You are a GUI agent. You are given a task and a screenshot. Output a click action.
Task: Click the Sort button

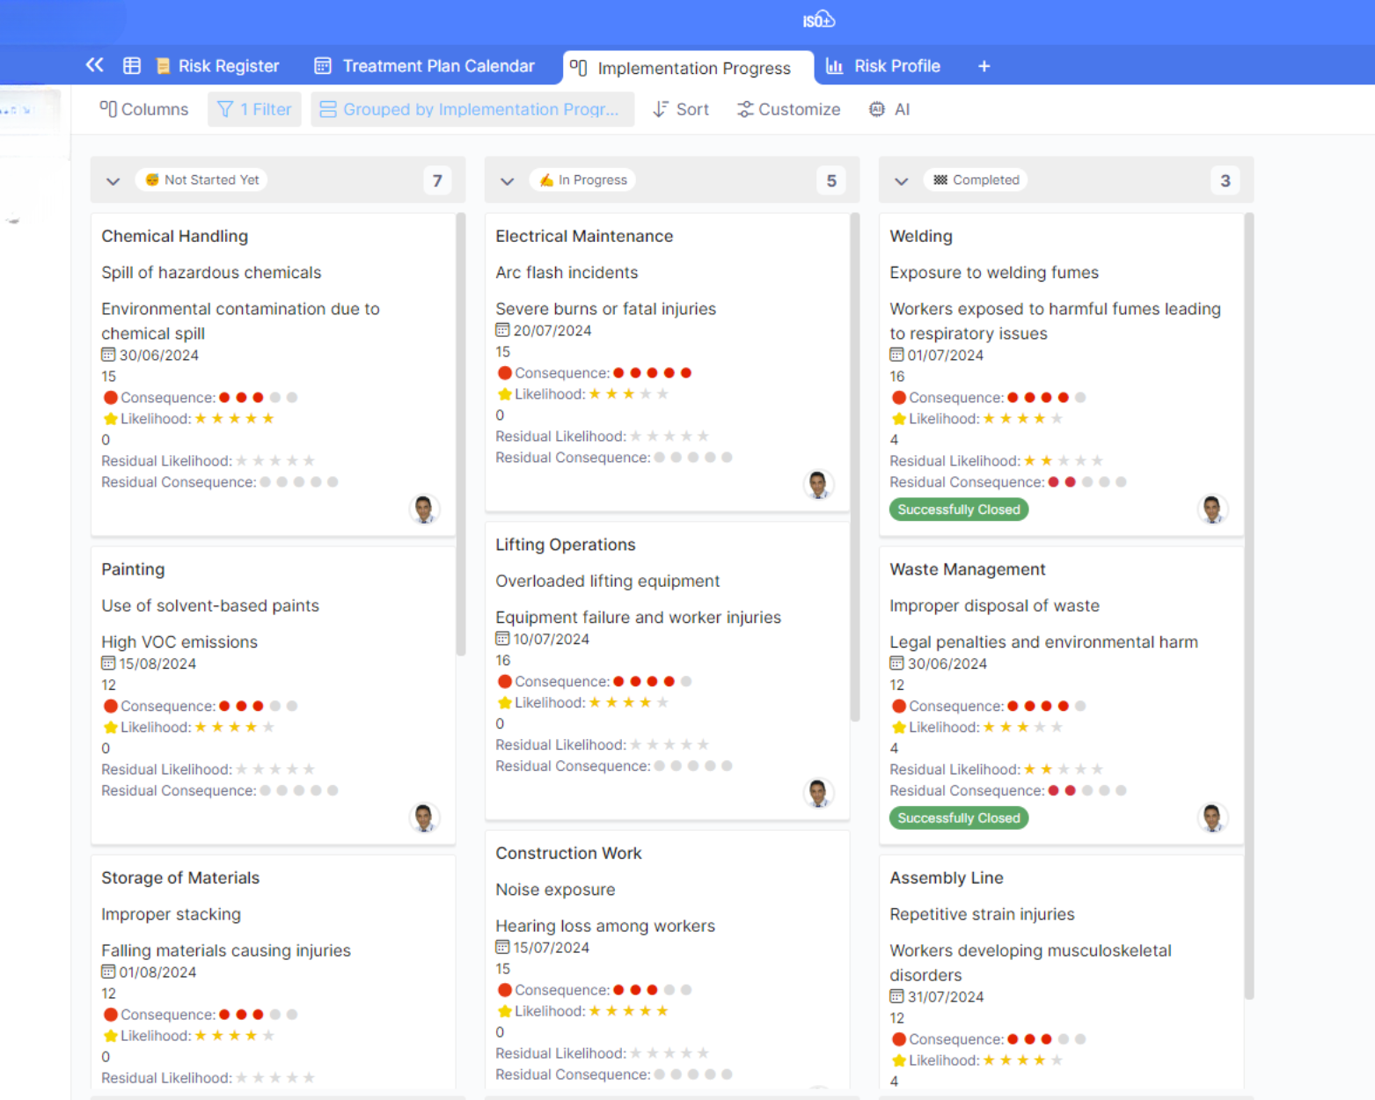[681, 109]
